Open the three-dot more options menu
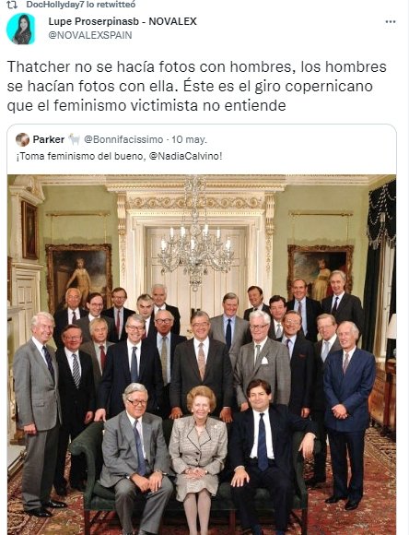The image size is (409, 535). [x=391, y=21]
